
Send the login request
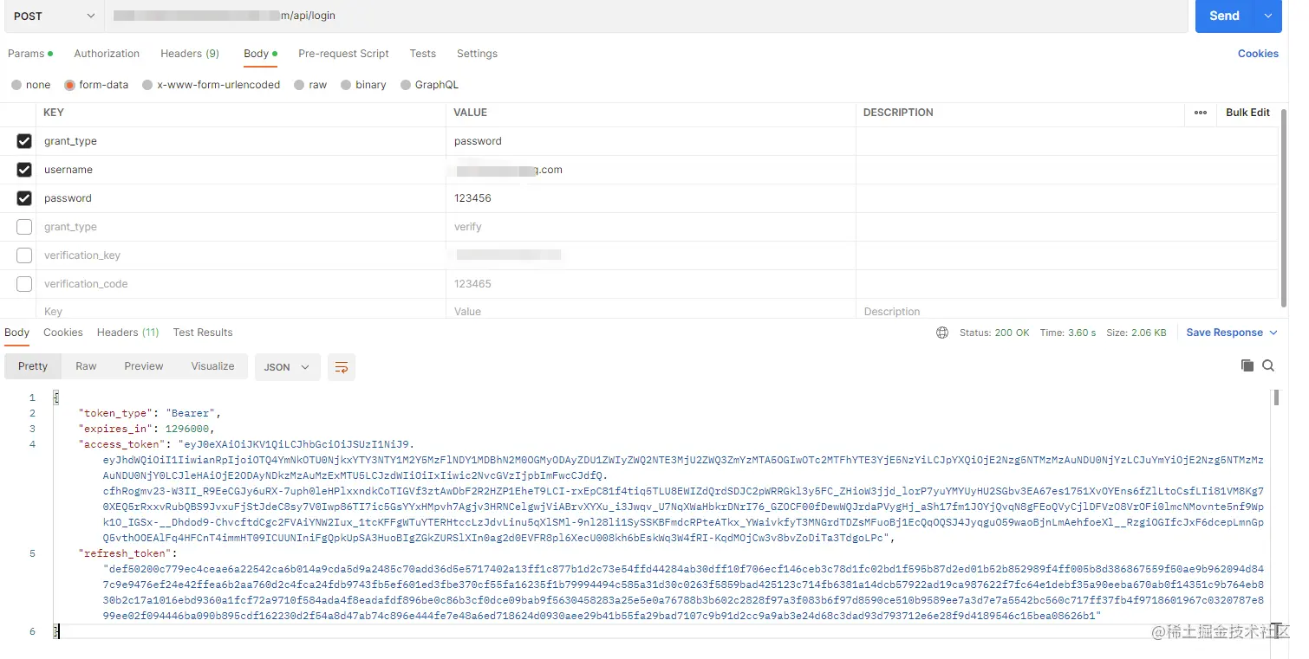pos(1224,16)
